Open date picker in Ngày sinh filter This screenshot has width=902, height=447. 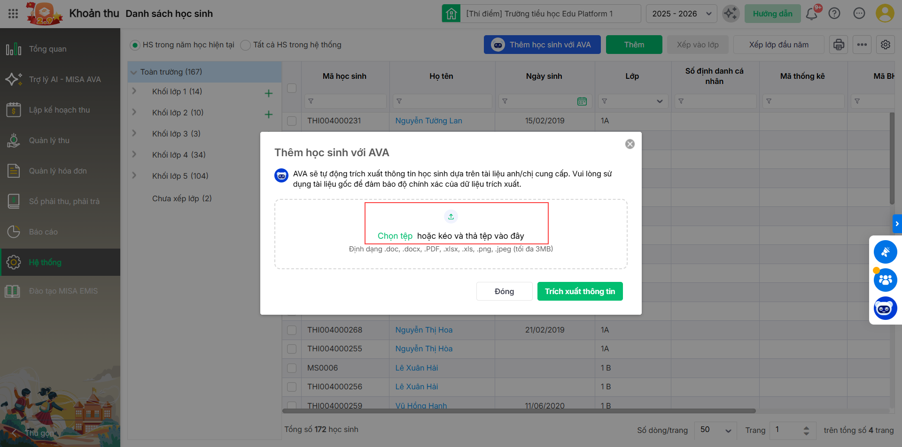pos(582,101)
